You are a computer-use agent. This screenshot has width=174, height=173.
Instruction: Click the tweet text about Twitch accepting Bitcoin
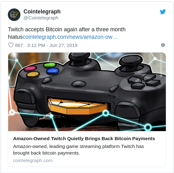pos(67,33)
